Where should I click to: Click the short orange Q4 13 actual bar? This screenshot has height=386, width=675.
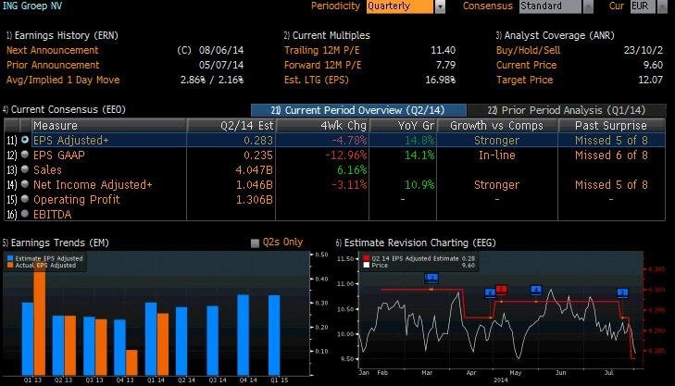[x=131, y=362]
